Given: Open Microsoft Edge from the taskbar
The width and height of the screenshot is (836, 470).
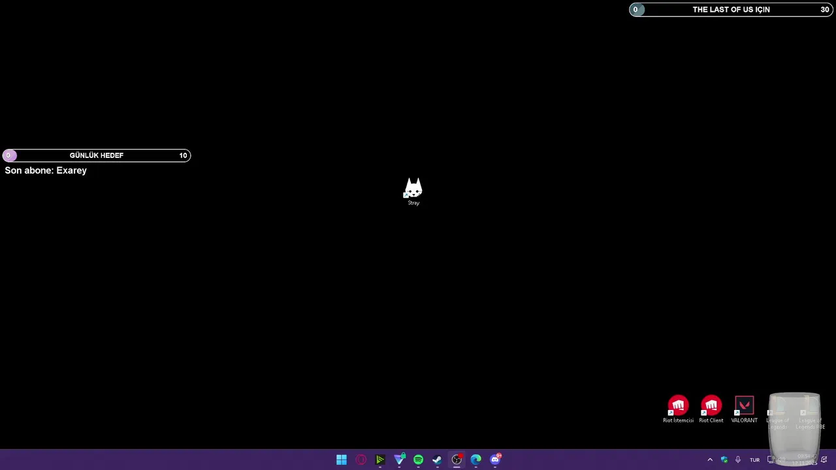Looking at the screenshot, I should 475,460.
